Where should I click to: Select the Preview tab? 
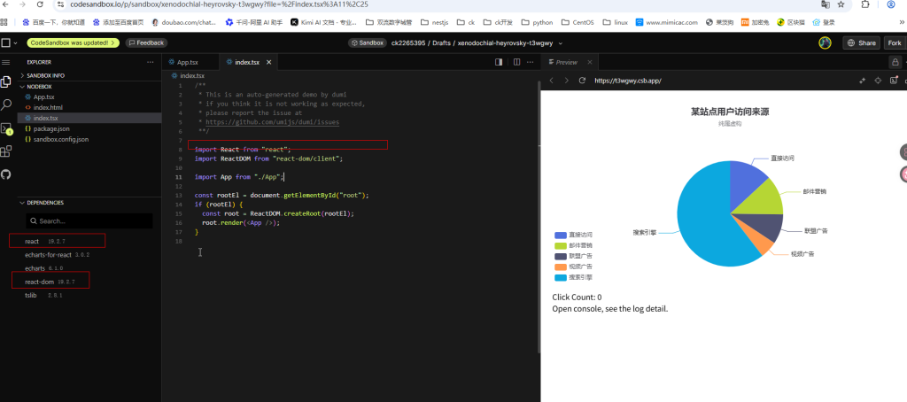570,62
